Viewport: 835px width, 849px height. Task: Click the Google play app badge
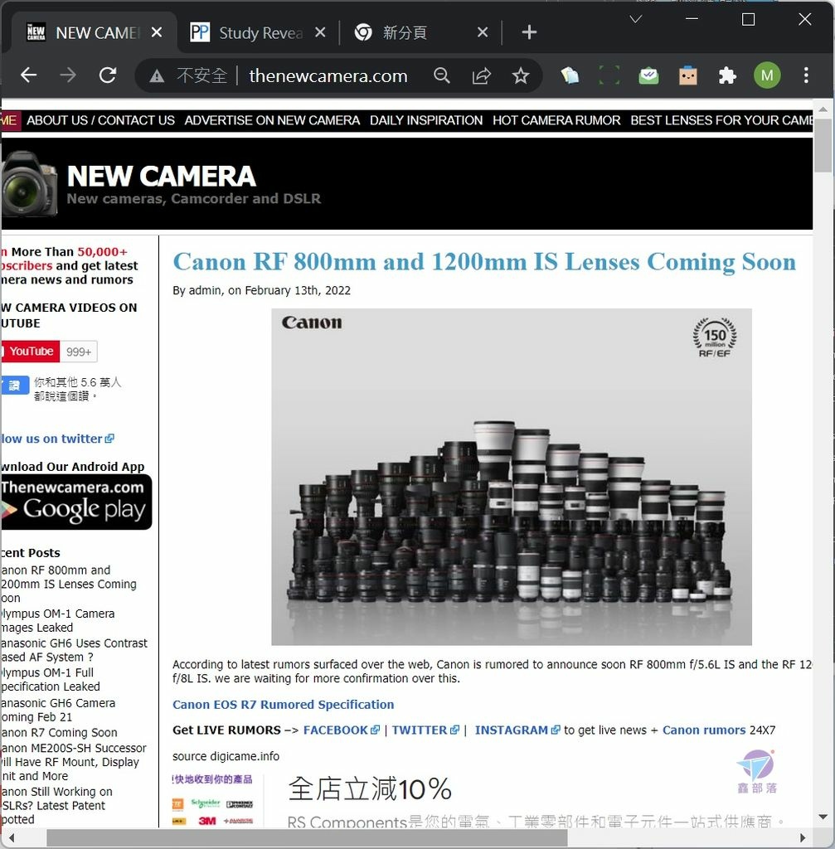pos(76,502)
